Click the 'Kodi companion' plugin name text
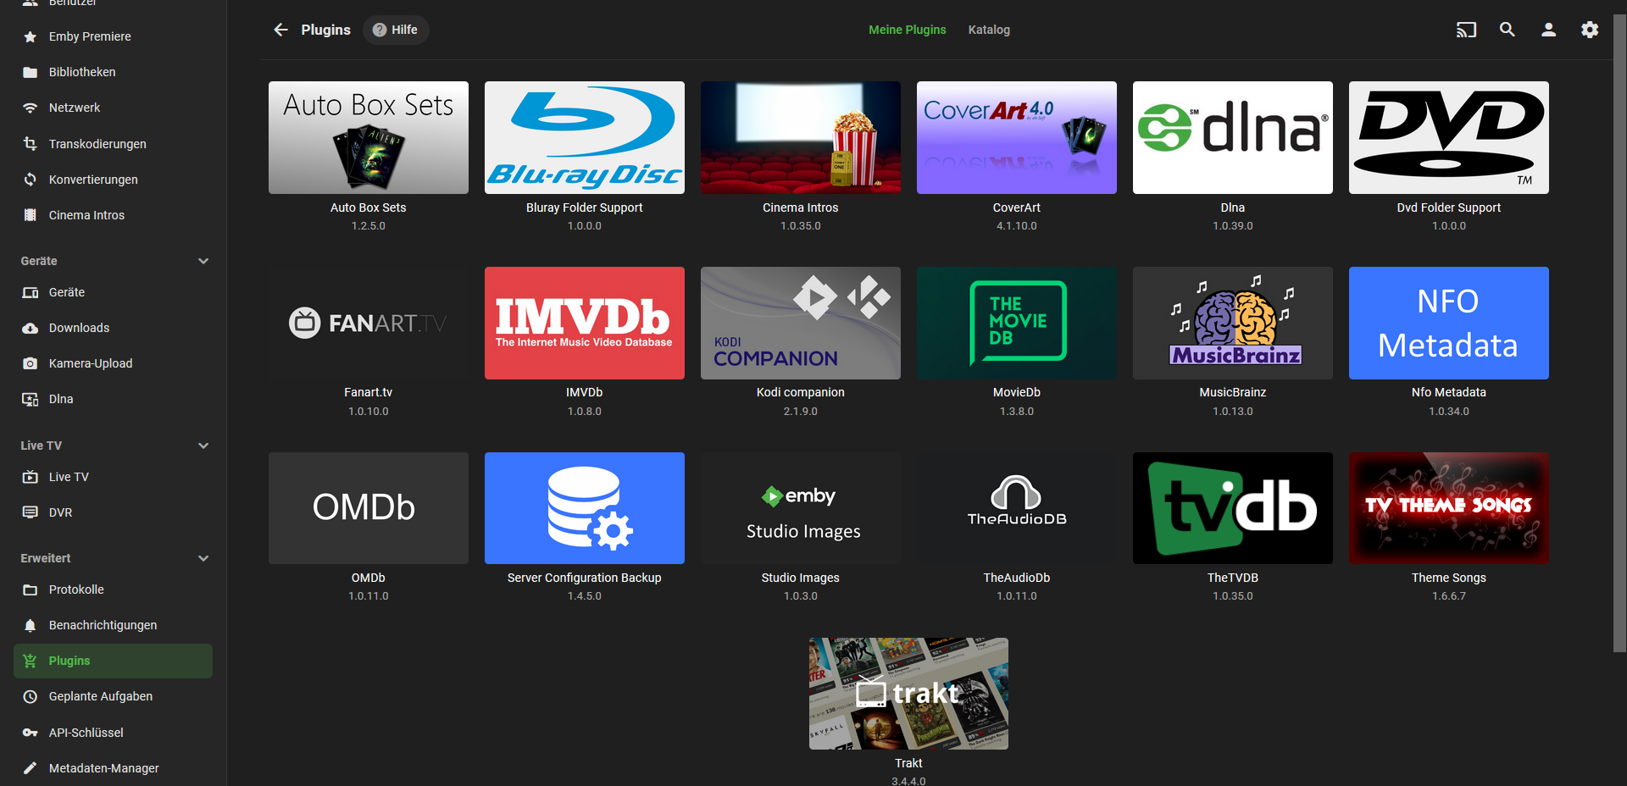 [x=801, y=392]
